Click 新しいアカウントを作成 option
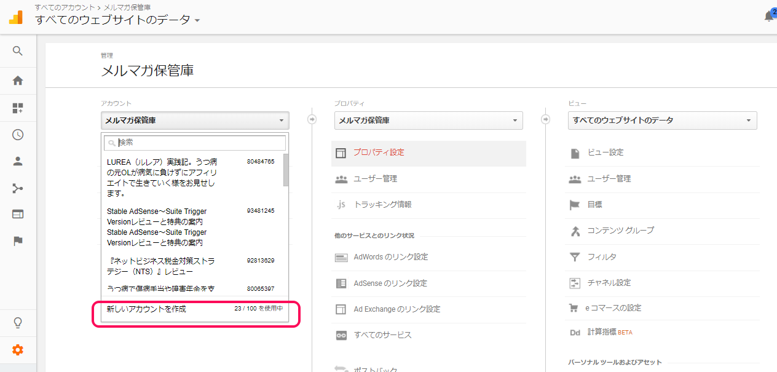The height and width of the screenshot is (372, 777). [x=146, y=309]
